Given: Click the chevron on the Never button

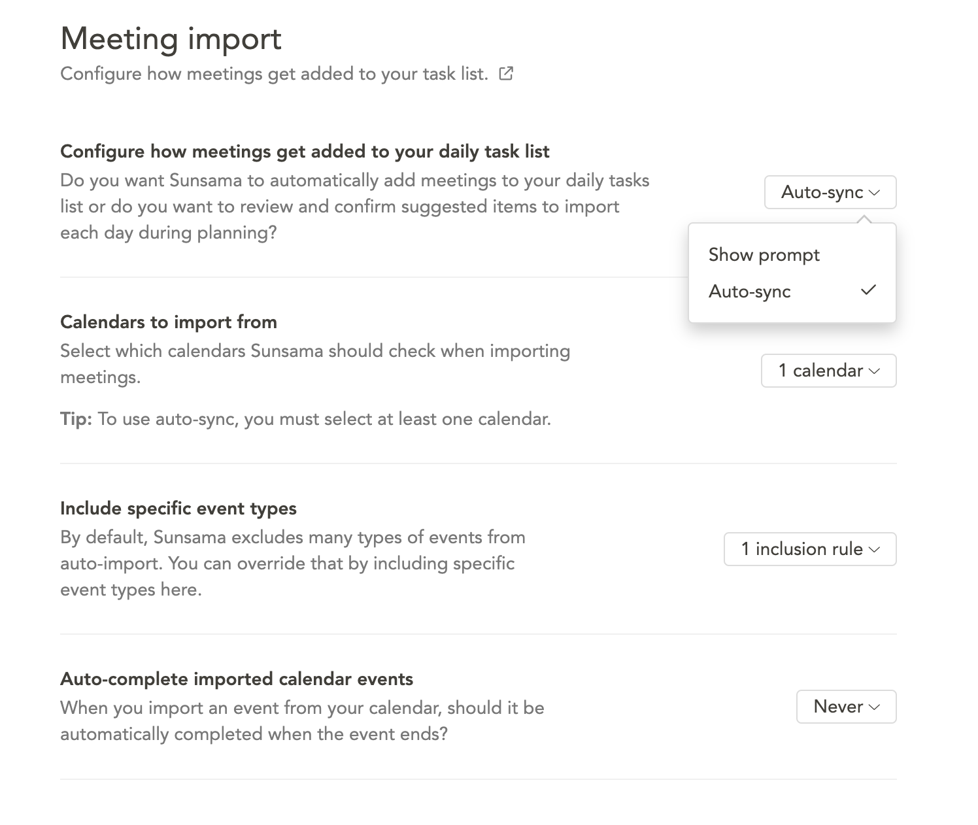Looking at the screenshot, I should (875, 707).
